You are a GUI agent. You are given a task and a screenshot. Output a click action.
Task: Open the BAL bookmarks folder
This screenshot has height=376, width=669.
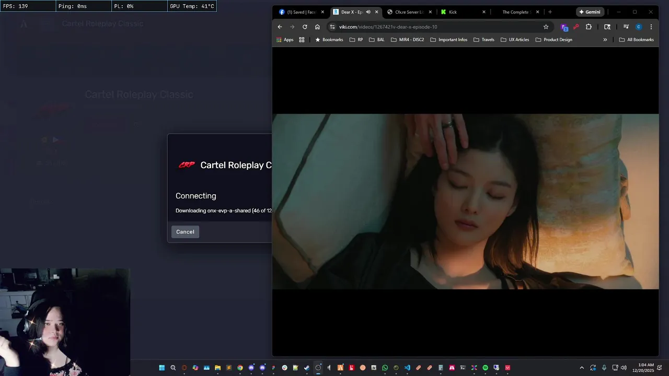tap(376, 40)
